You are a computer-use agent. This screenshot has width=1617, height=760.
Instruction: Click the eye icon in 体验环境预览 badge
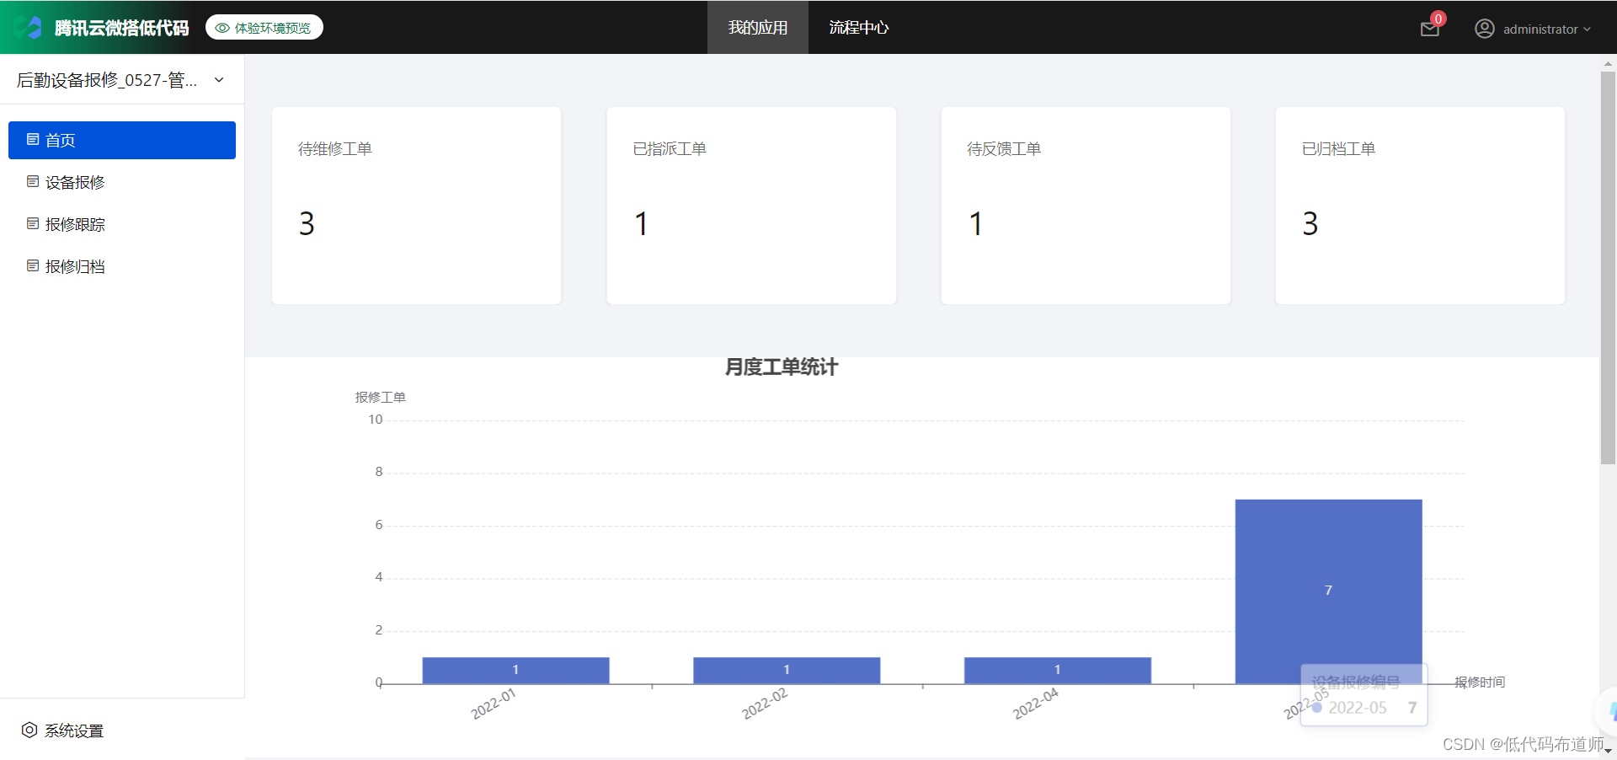[222, 28]
